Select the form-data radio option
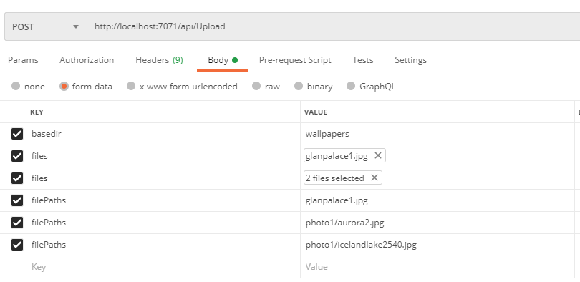 click(64, 86)
